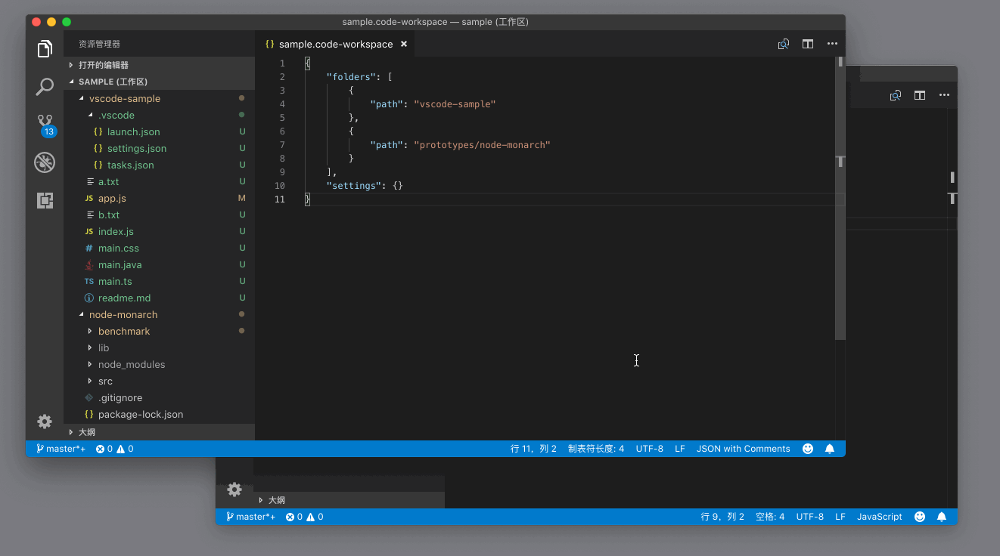Click the split editor icon in front window

[x=808, y=45]
